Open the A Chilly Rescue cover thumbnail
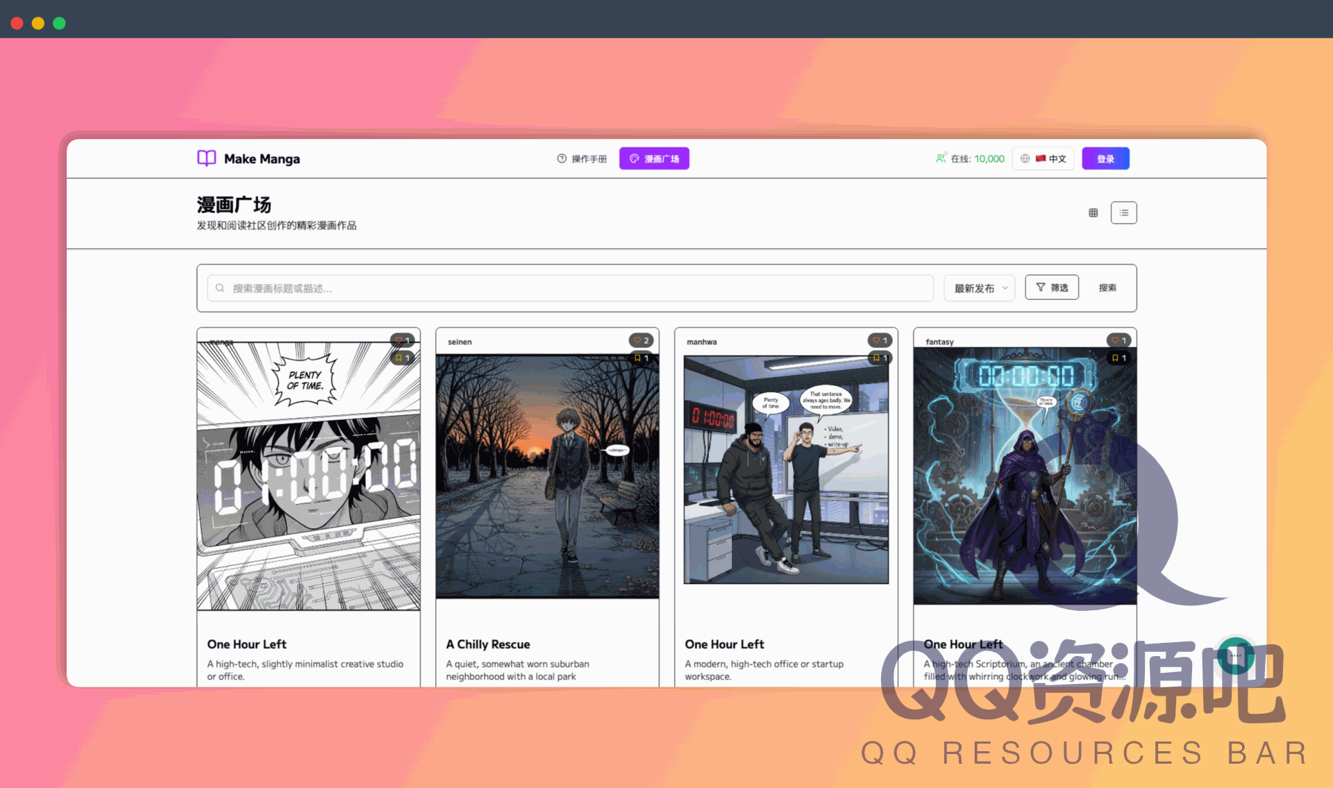The image size is (1333, 788). coord(547,476)
